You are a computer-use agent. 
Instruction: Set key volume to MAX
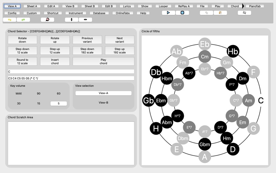[19, 93]
